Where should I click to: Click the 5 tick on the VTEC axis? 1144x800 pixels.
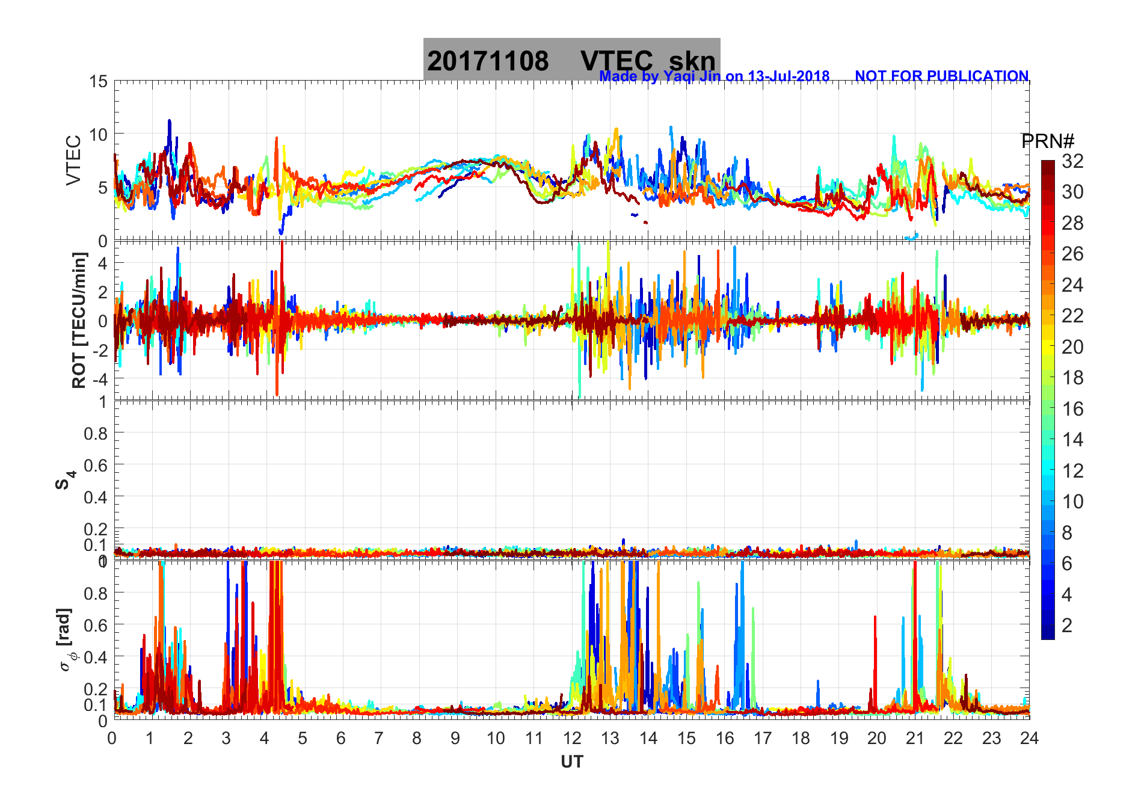(x=103, y=188)
